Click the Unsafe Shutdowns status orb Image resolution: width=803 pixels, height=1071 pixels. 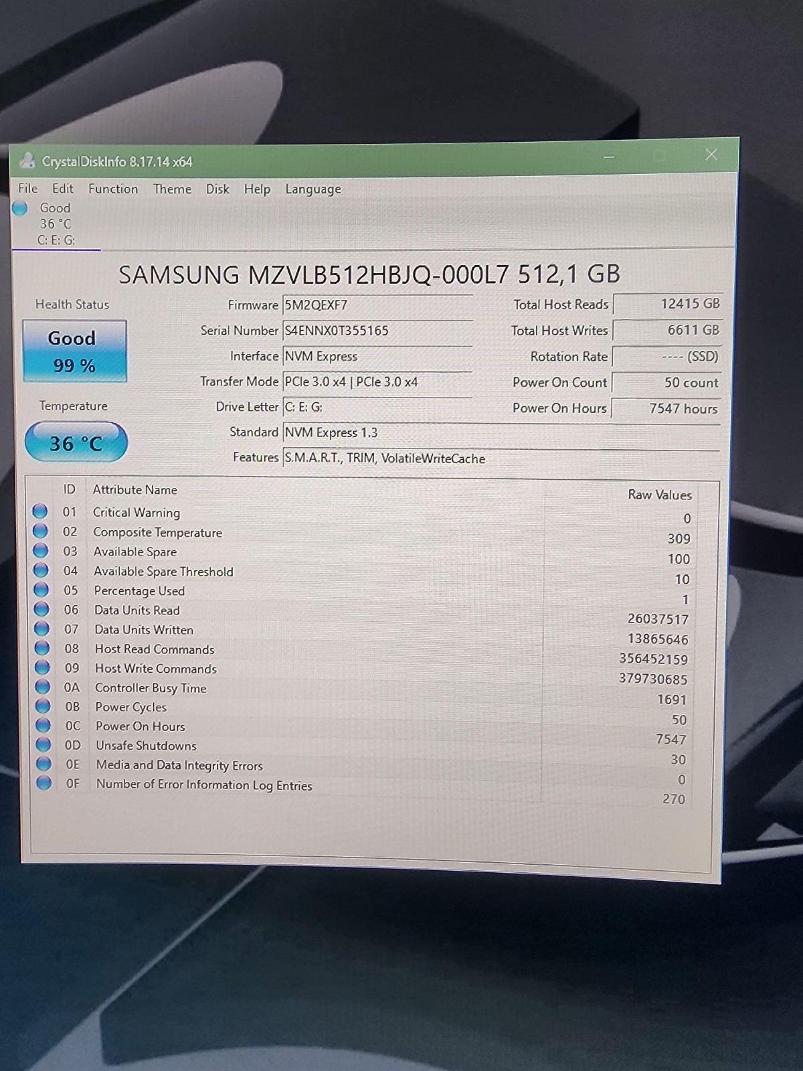tap(43, 744)
